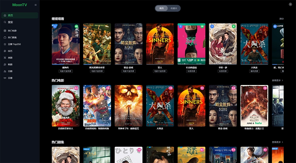Resume 阳光照耀青春里 poster in 继续观看
Image resolution: width=296 pixels, height=163 pixels.
(97, 44)
